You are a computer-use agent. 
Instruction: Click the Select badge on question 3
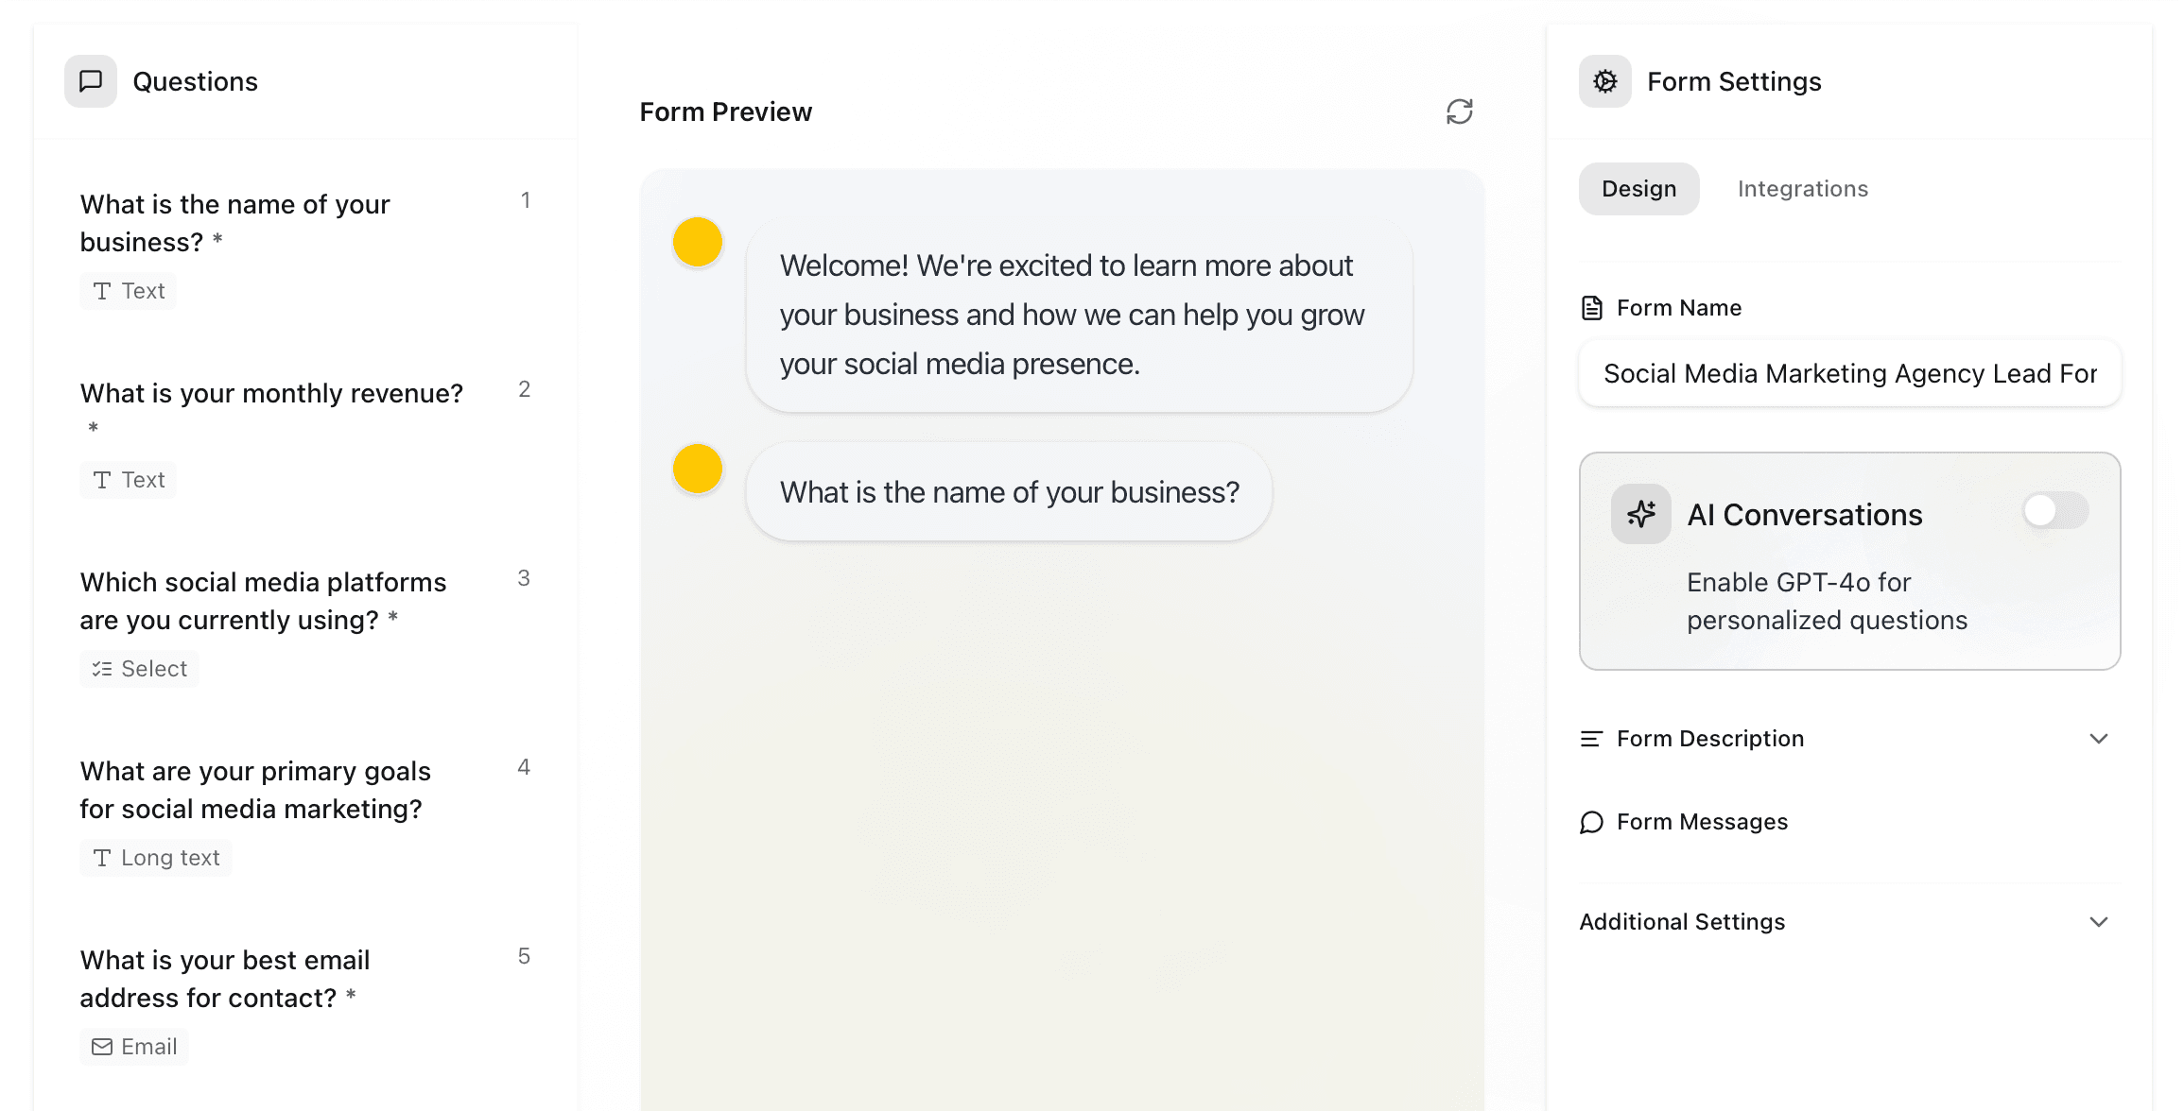pos(139,668)
